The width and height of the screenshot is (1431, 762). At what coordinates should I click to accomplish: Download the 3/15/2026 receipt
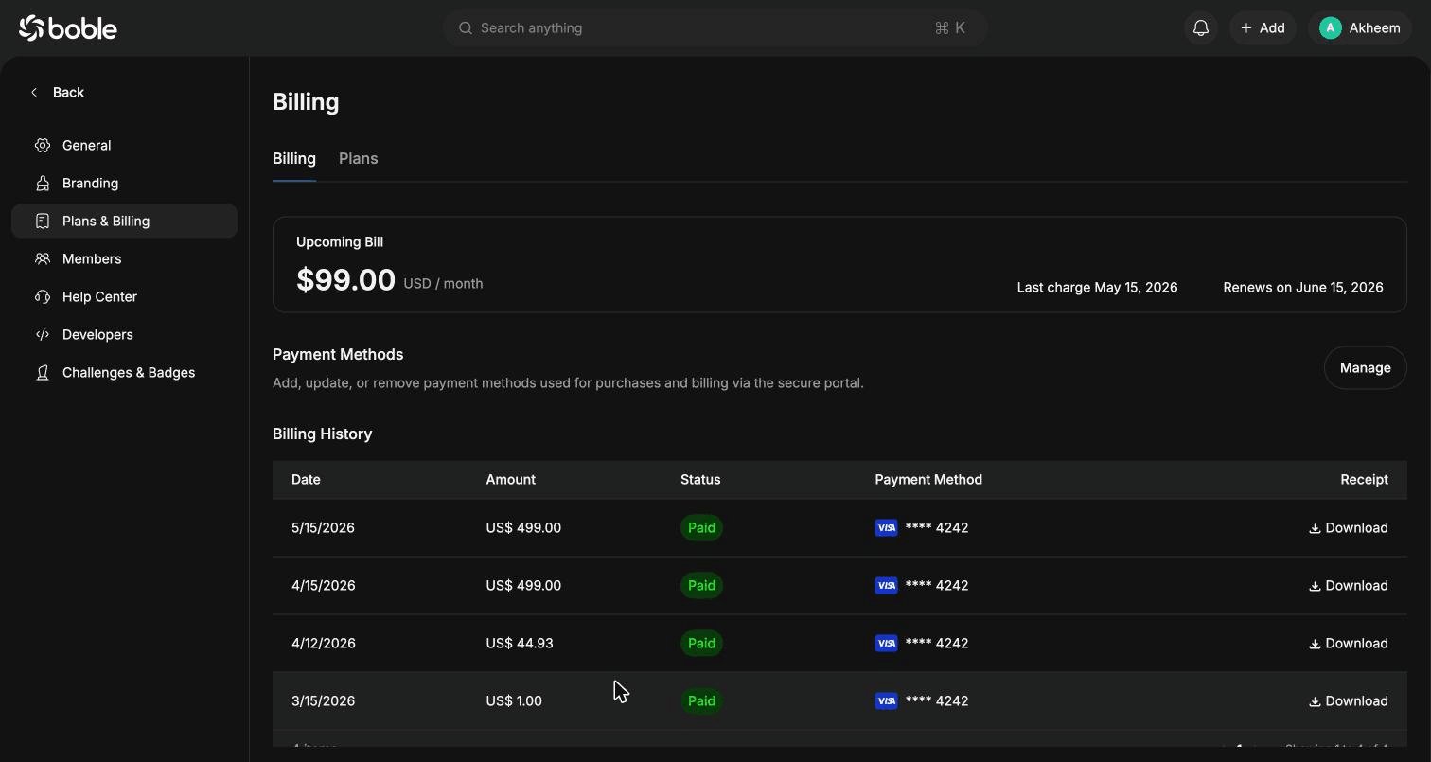(1349, 701)
